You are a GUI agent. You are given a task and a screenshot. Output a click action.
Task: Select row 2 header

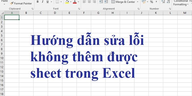tap(2, 22)
